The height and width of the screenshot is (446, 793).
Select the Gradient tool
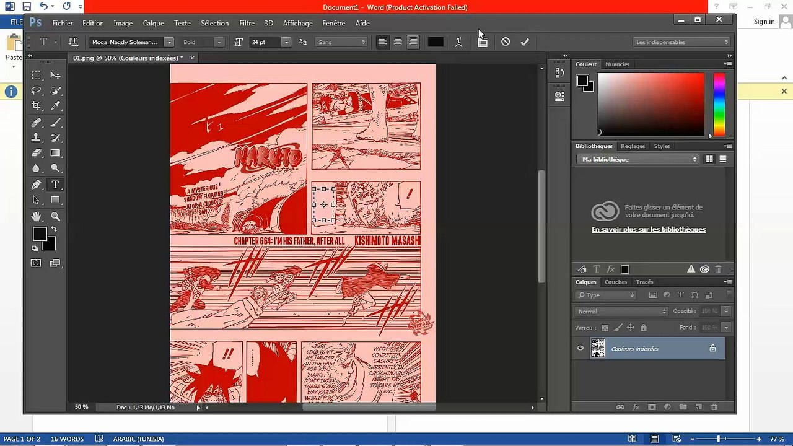coord(55,153)
